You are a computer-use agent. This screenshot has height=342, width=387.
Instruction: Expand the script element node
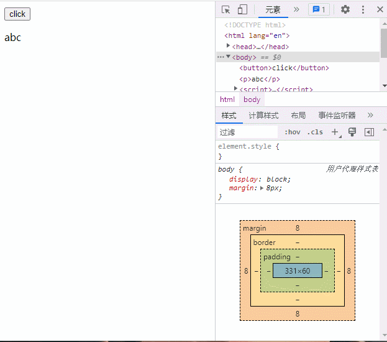tap(235, 88)
